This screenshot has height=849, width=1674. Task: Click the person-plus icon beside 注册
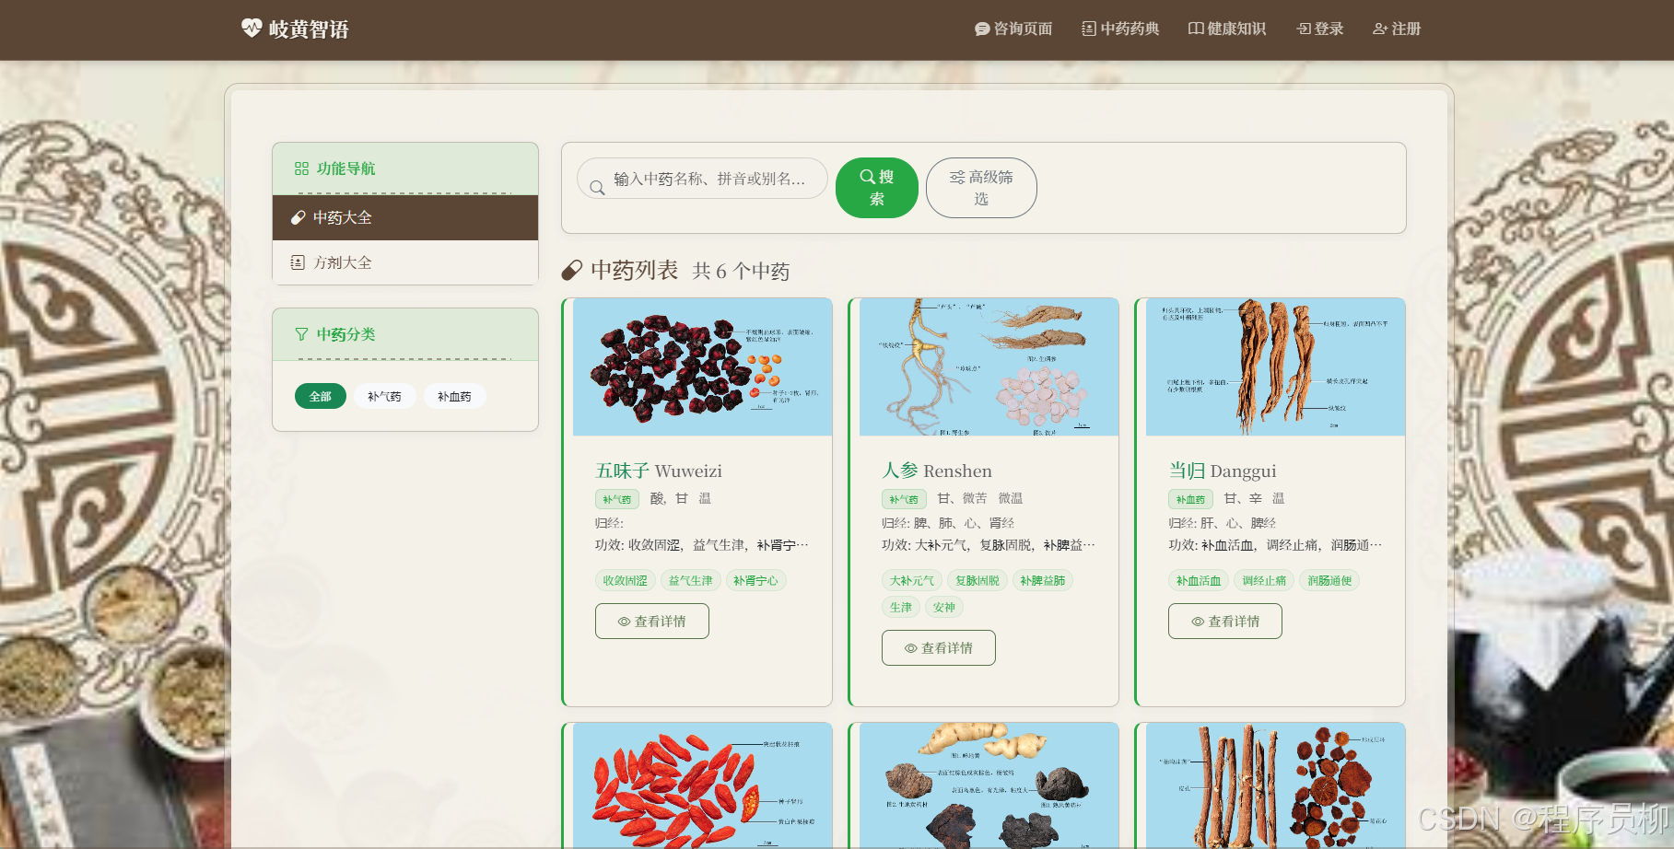pos(1379,29)
